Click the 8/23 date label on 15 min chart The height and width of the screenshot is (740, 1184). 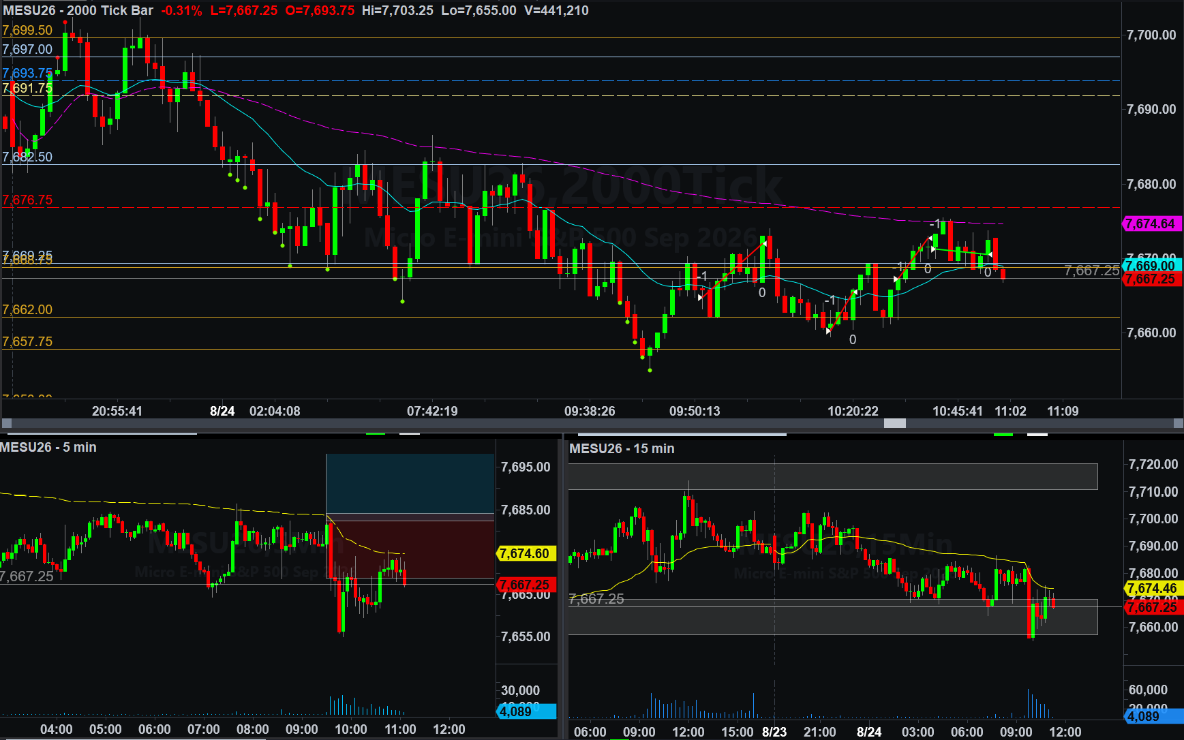774,732
